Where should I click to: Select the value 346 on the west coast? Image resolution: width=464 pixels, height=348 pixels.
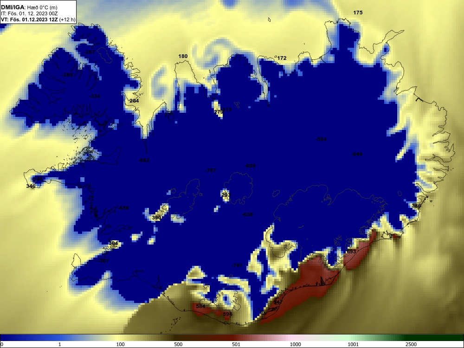click(x=31, y=186)
